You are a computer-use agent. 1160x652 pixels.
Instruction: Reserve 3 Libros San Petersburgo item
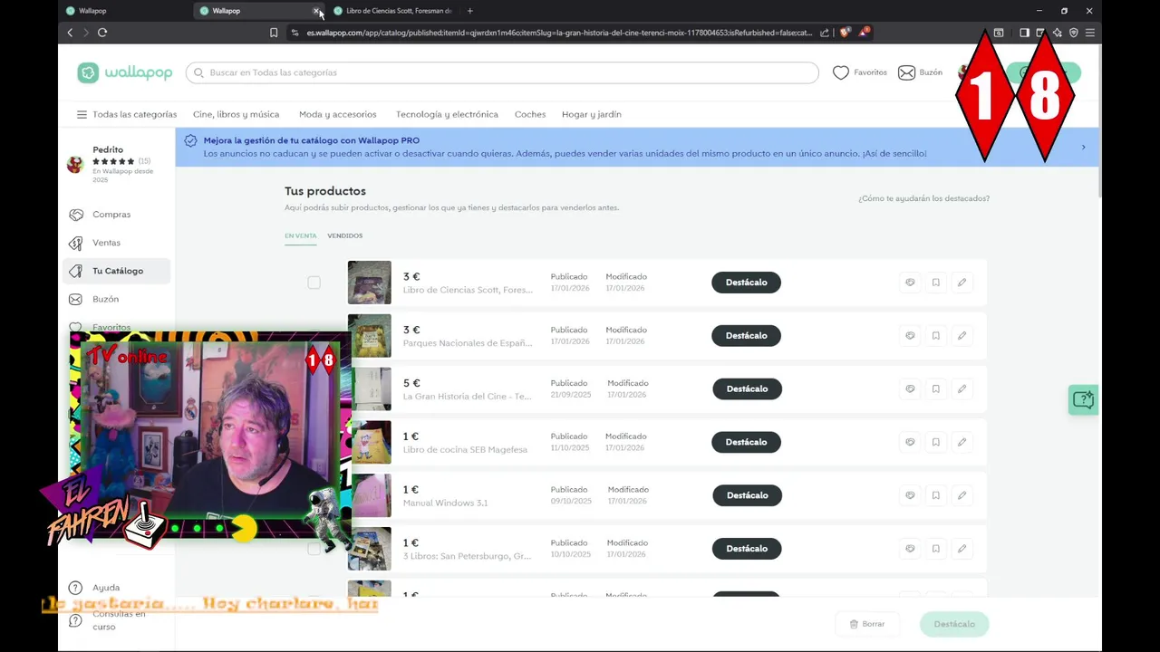click(936, 549)
